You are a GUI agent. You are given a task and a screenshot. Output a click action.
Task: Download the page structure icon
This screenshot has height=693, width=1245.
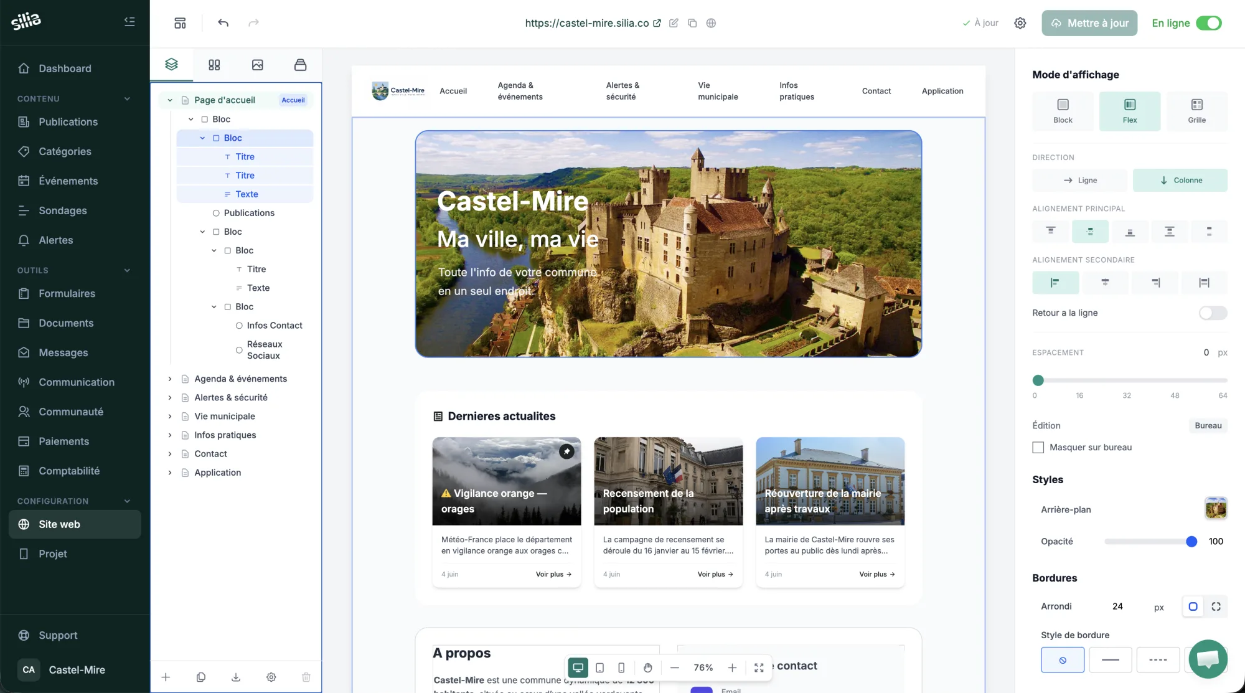coord(236,677)
